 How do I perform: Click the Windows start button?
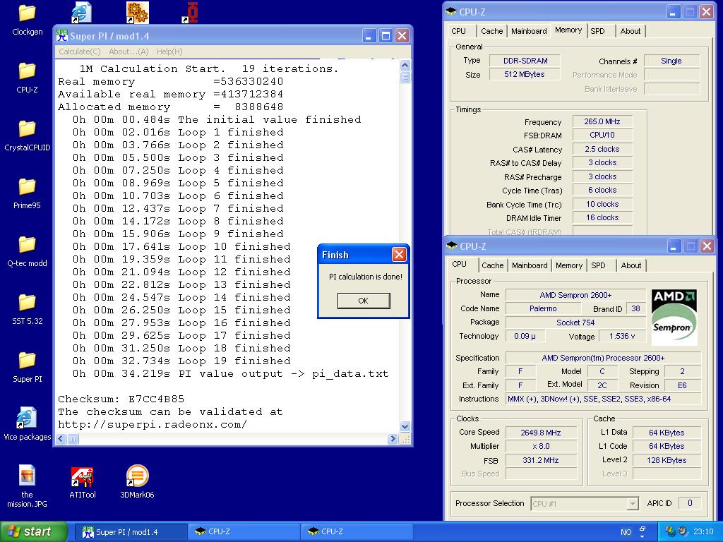[x=33, y=531]
